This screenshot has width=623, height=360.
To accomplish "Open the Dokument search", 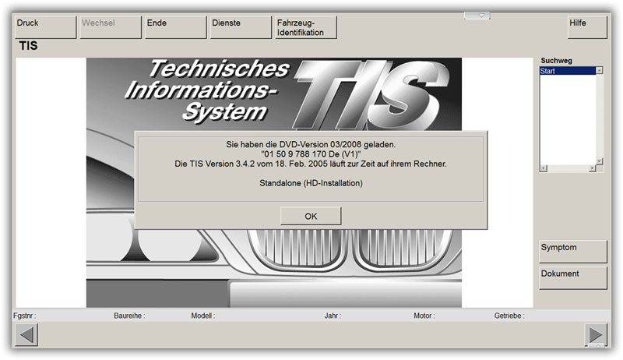I will [573, 277].
